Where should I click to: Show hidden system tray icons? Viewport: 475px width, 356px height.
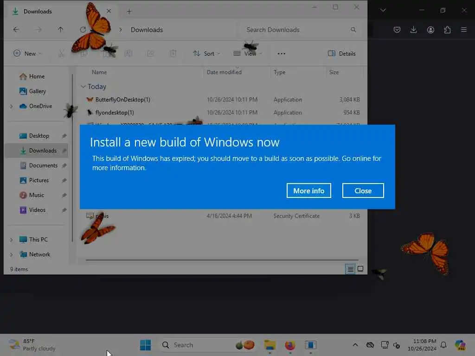[355, 345]
